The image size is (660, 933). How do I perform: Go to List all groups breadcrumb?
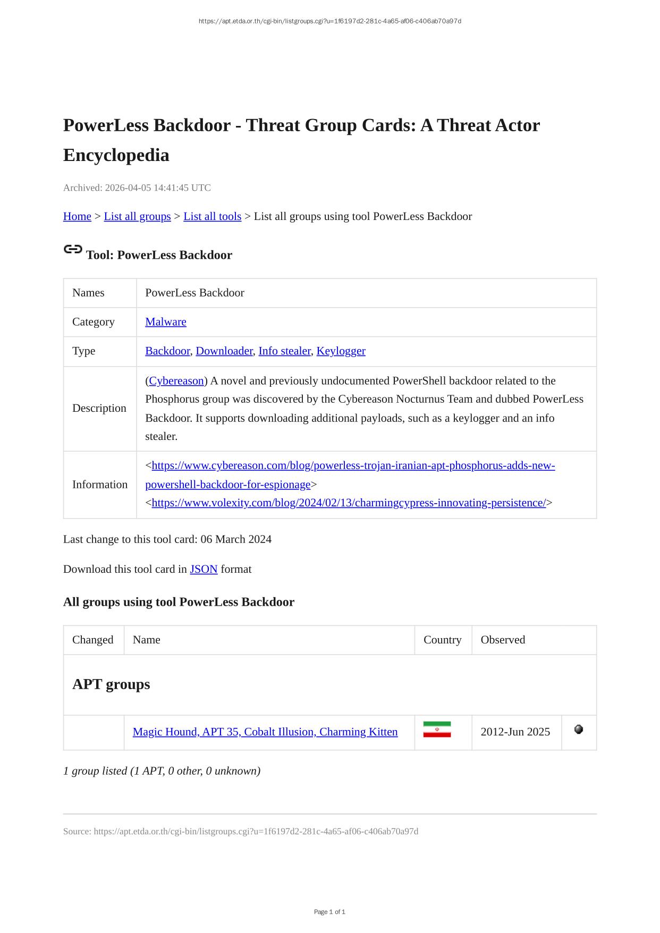click(137, 216)
